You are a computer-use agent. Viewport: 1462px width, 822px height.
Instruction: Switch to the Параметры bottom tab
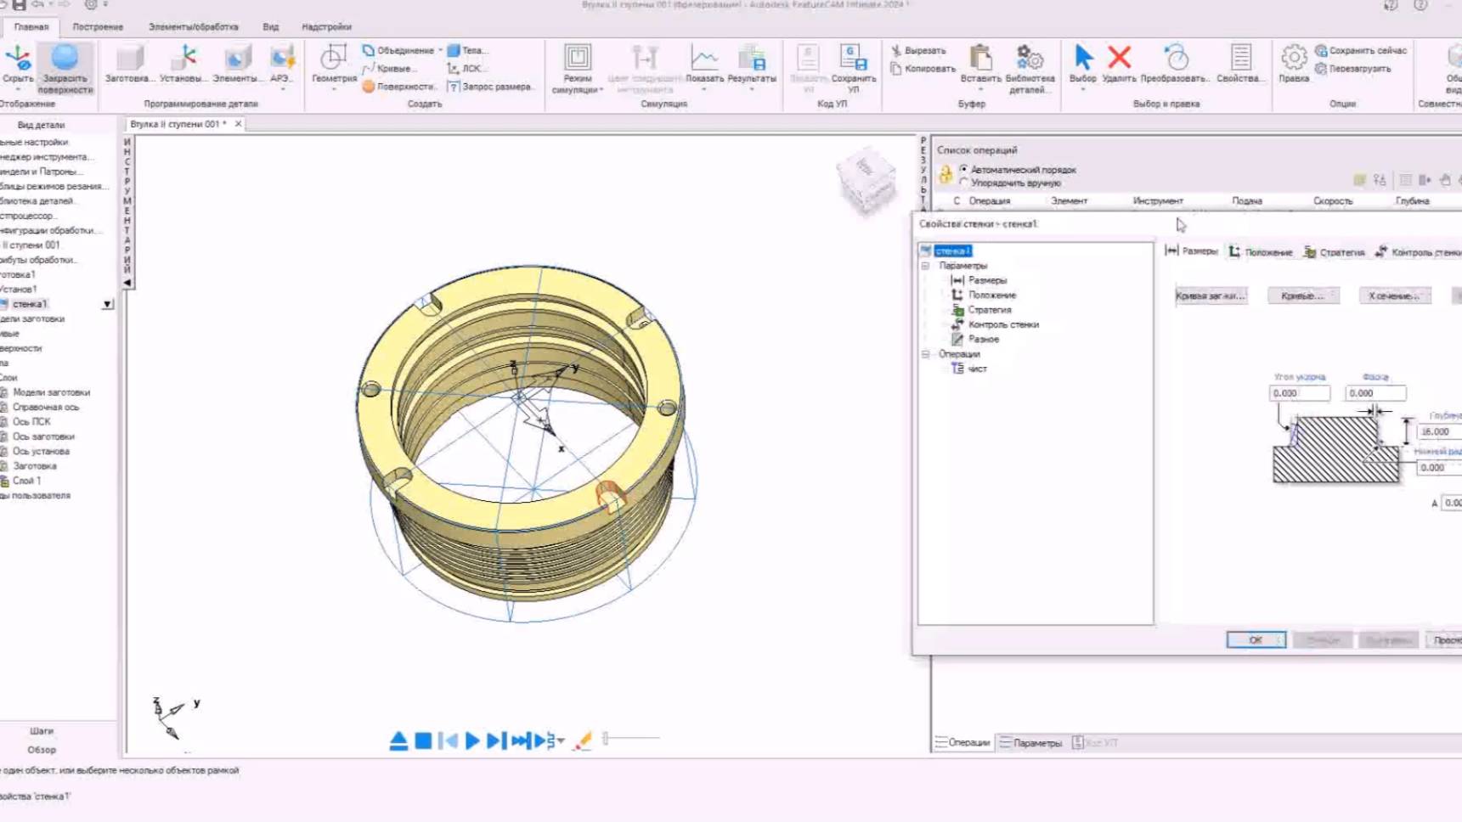(x=1031, y=743)
